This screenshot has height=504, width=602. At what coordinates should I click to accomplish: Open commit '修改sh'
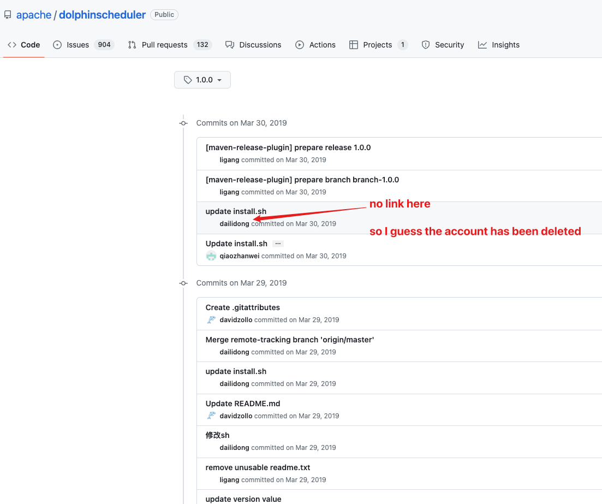click(x=217, y=435)
